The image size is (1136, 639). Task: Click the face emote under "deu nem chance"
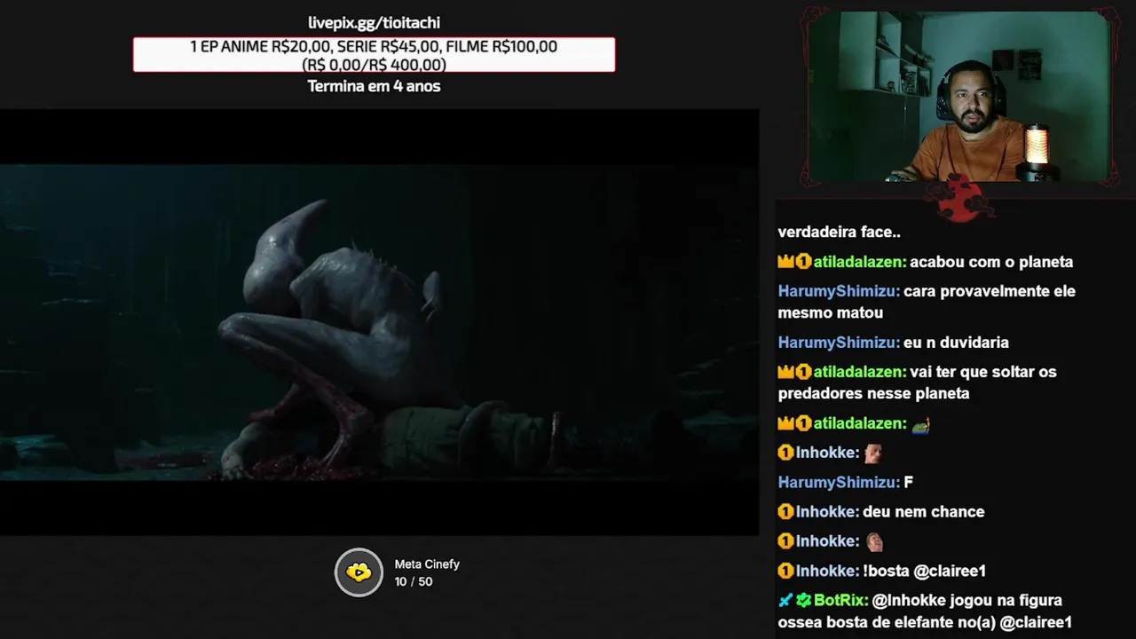[x=874, y=541]
